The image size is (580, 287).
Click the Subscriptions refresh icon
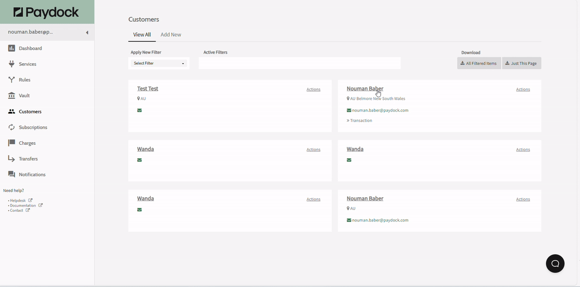(12, 127)
